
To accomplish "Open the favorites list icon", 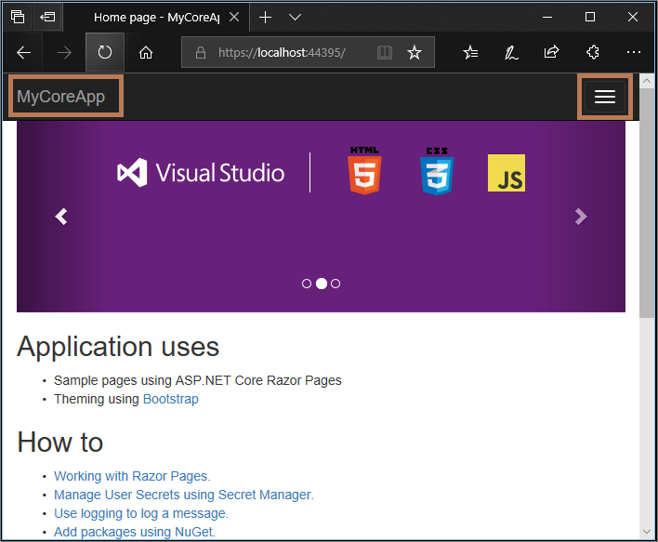I will [x=471, y=53].
